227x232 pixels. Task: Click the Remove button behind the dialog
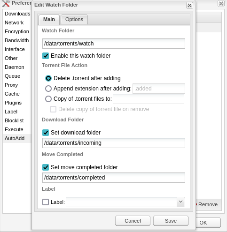pos(208,204)
